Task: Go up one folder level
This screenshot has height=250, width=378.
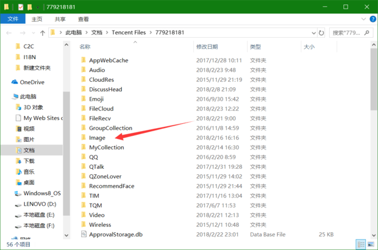Action: tap(43, 33)
